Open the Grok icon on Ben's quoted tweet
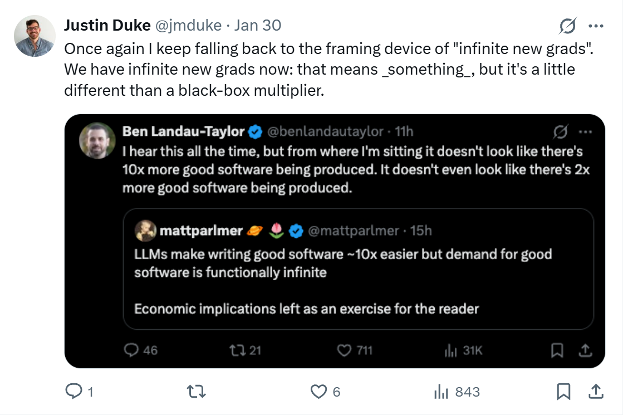The image size is (623, 415). 562,131
